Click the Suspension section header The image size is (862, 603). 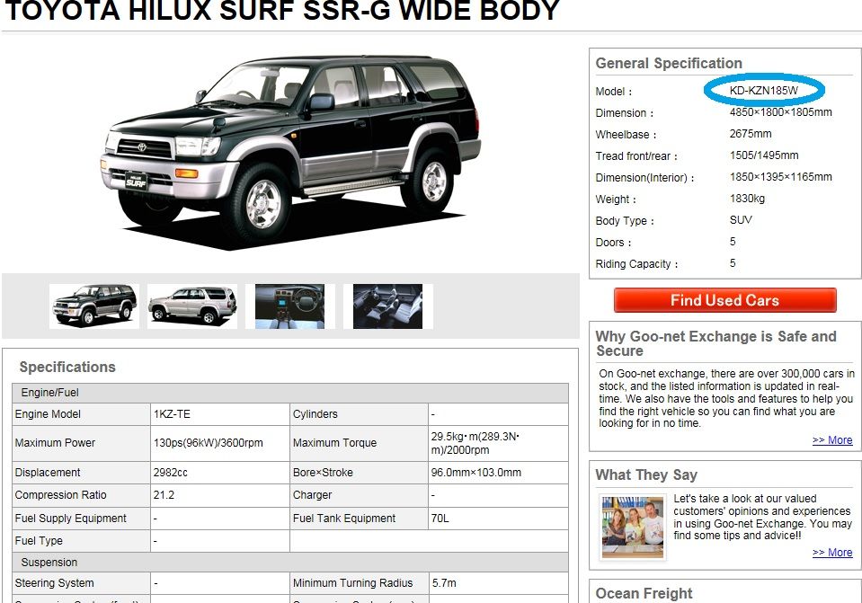pos(290,563)
